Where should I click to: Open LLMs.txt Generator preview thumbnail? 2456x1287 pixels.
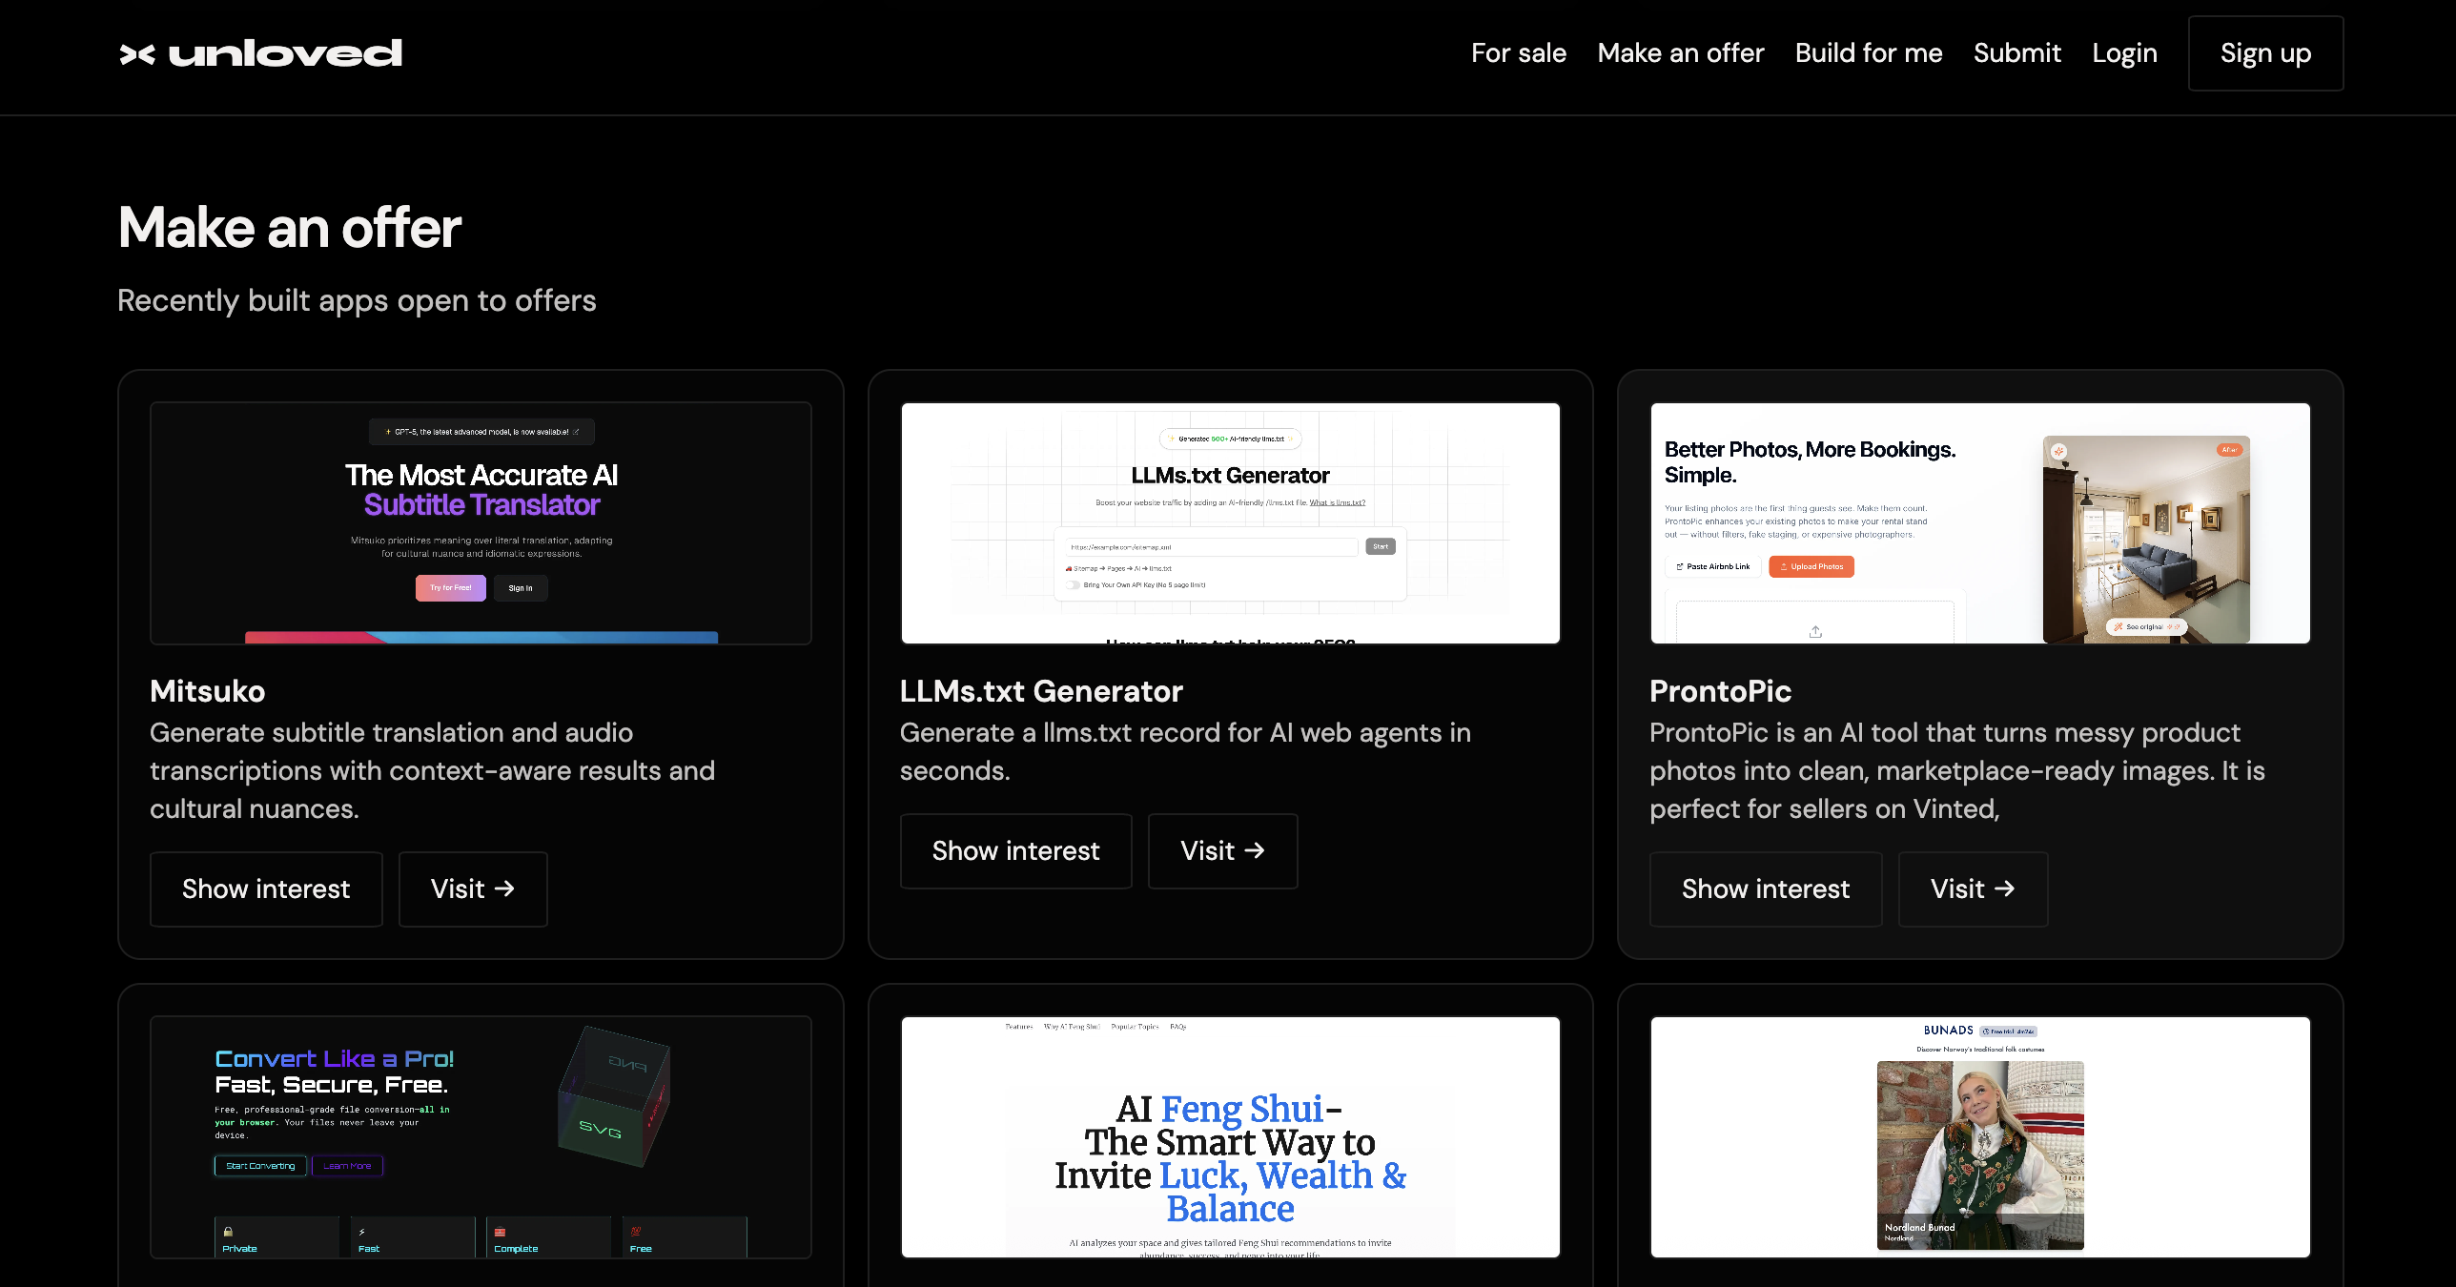click(x=1230, y=522)
